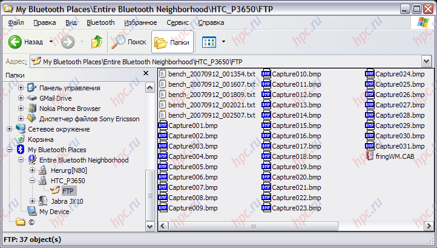Image resolution: width=437 pixels, height=248 pixels.
Task: Select Панель управления icon in tree
Action: click(31, 88)
